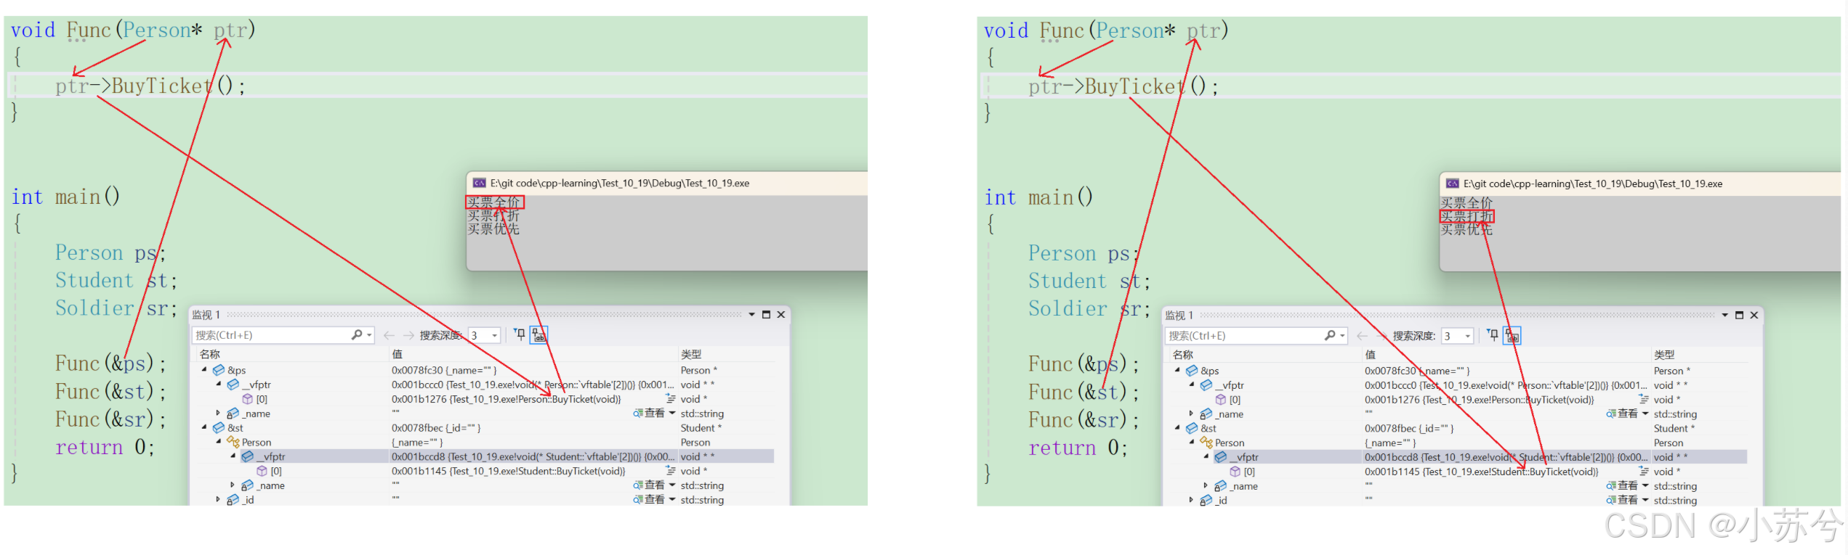Collapse the &st node in left watch window
This screenshot has width=1848, height=555.
click(204, 427)
